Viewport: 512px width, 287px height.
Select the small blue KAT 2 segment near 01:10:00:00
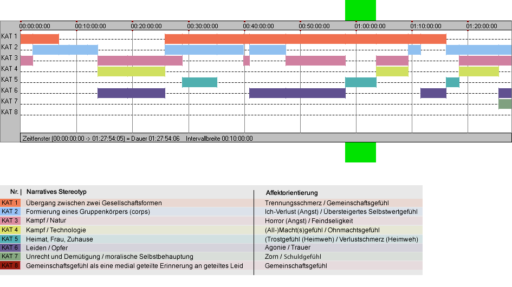pos(414,50)
